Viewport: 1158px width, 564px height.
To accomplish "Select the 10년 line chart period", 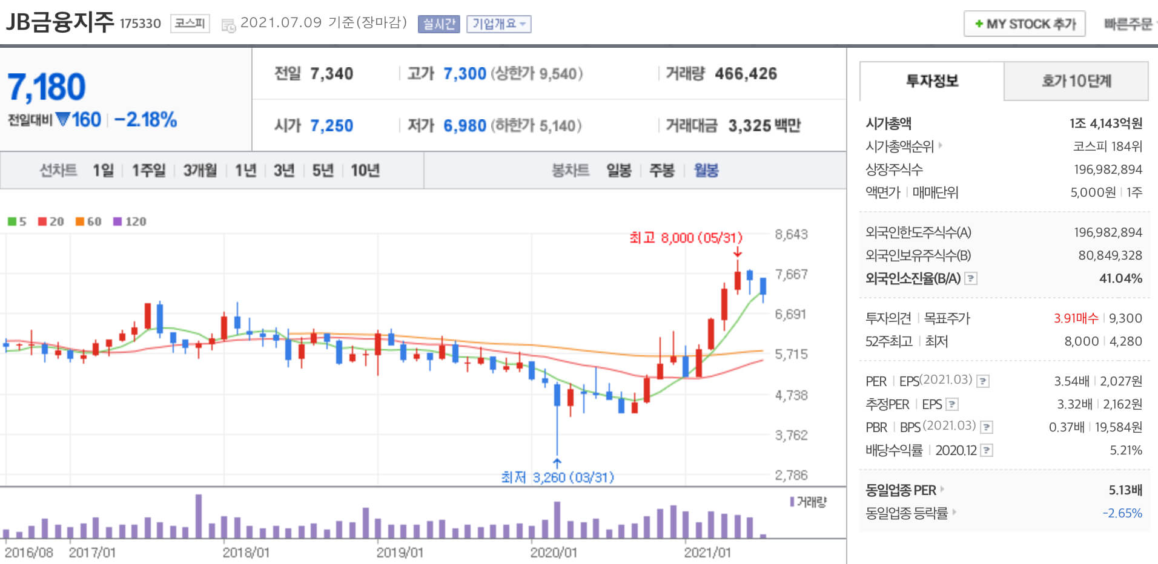I will tap(365, 171).
